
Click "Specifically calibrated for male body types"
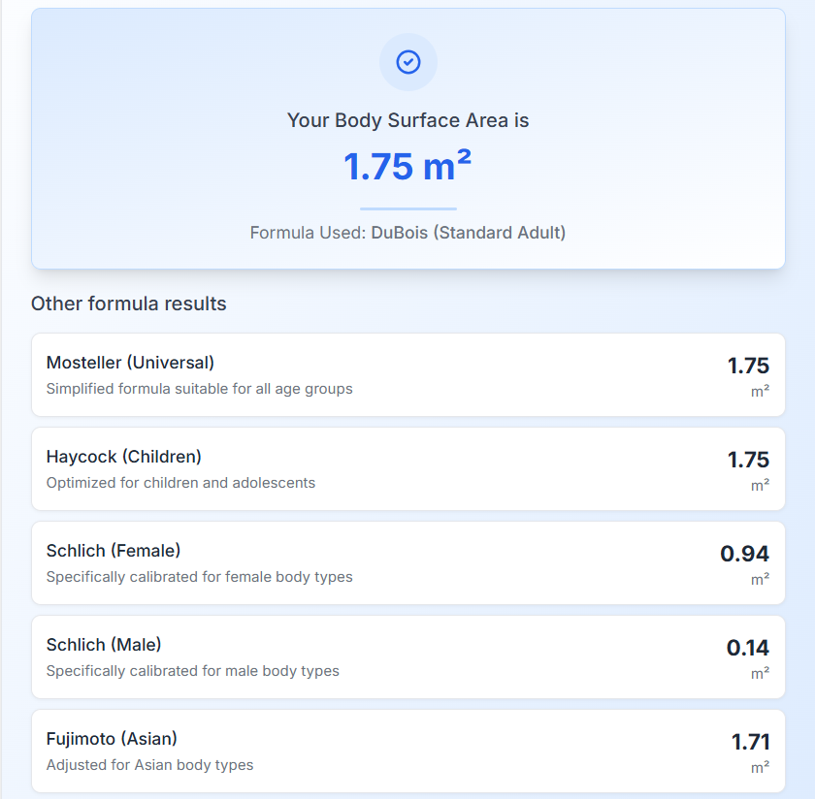point(193,671)
